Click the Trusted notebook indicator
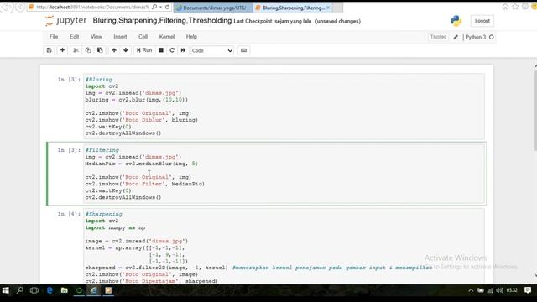Viewport: 537px width, 302px height. tap(438, 37)
